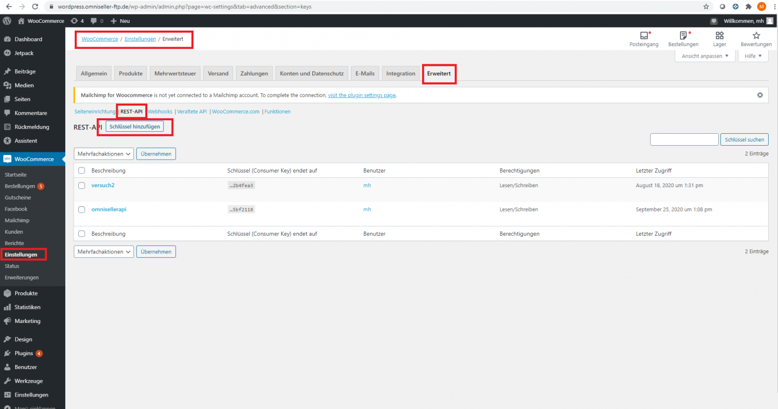Screen dimensions: 778x409
Task: Open the top Mehrfachaktionen dropdown
Action: [104, 154]
